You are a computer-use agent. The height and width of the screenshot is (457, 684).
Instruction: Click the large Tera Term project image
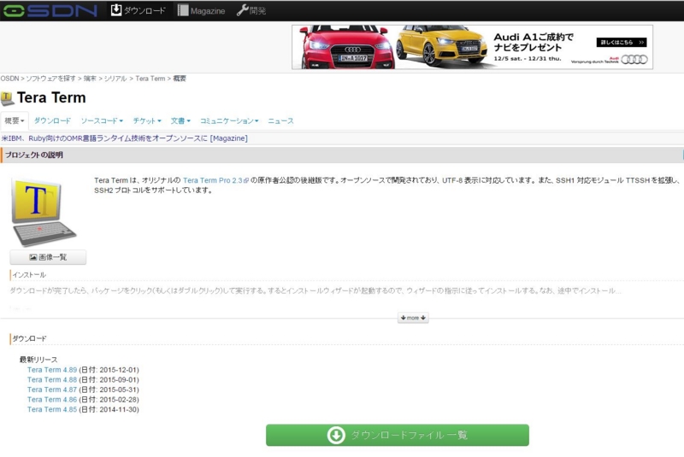coord(44,212)
